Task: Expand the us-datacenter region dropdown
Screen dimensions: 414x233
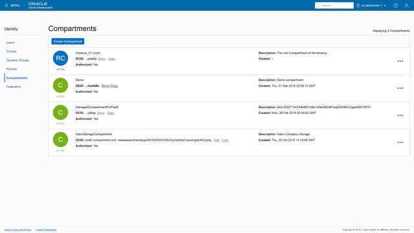Action: click(x=373, y=5)
